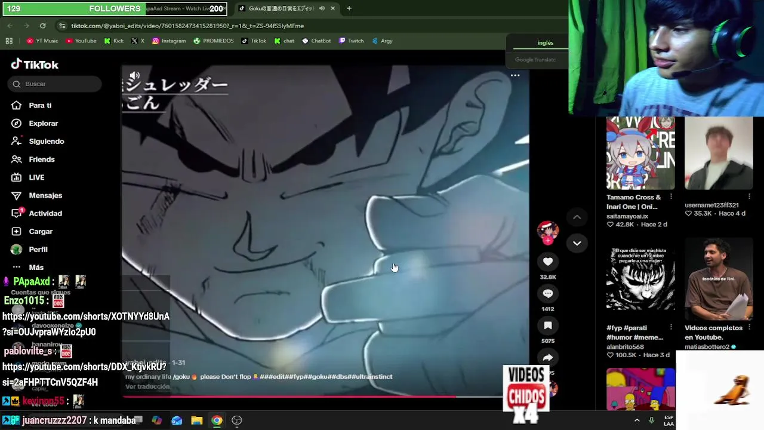Open username123ff321 video thumbnail

point(719,153)
